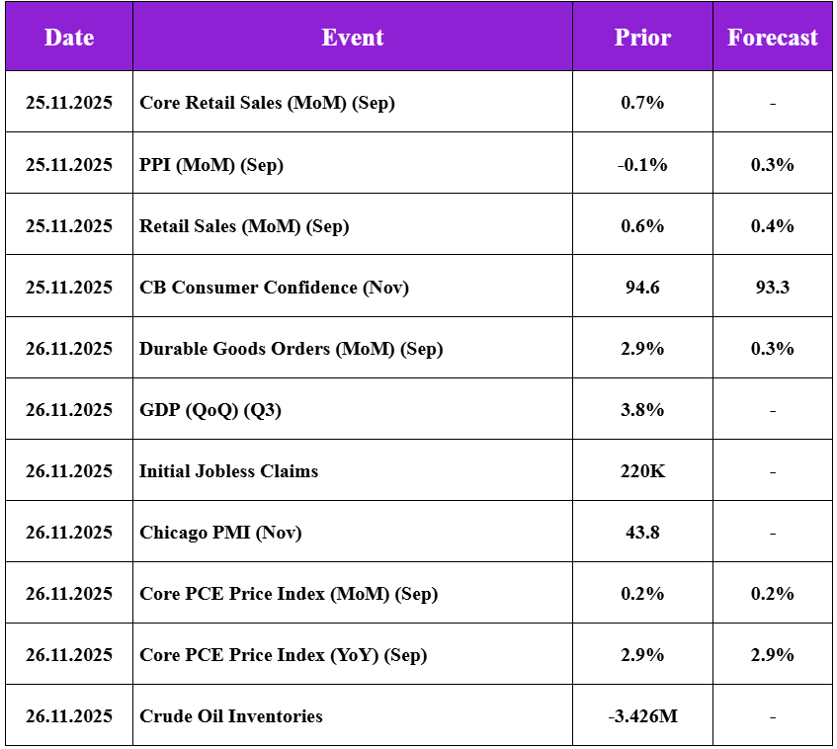The image size is (837, 749).
Task: Click the 220K prior value
Action: tap(642, 471)
